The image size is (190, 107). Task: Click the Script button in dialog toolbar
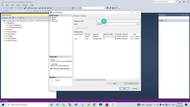coord(76,16)
